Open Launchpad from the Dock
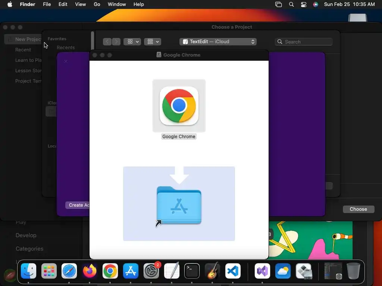 click(49, 271)
